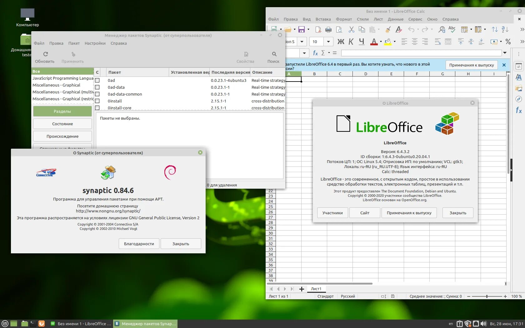Image resolution: width=525 pixels, height=328 pixels.
Task: Apply the yellow background color swatch
Action: pyautogui.click(x=388, y=42)
